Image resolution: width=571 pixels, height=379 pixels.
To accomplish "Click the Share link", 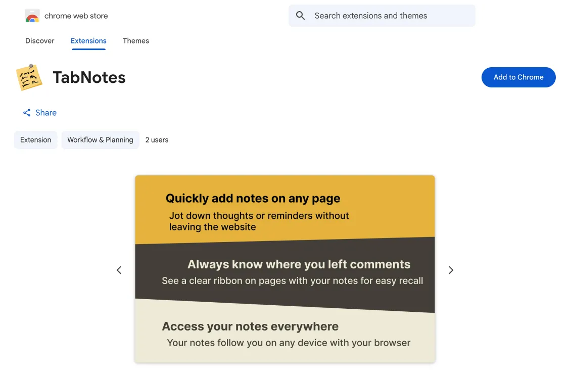I will [x=46, y=113].
